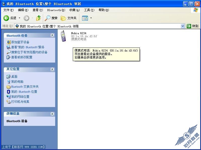Click the Bluetooth icon in address bar

pyautogui.click(x=17, y=26)
